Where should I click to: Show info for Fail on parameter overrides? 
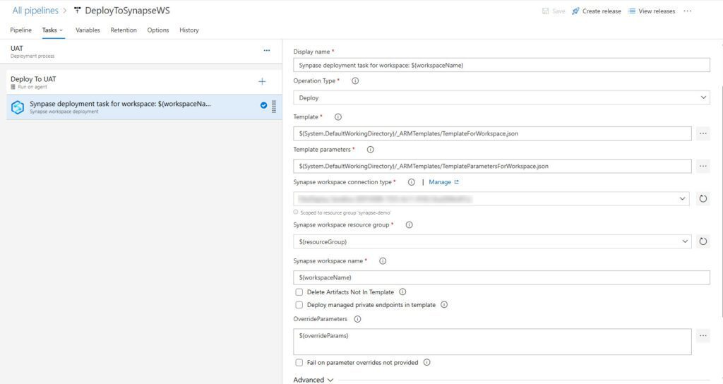click(x=427, y=362)
